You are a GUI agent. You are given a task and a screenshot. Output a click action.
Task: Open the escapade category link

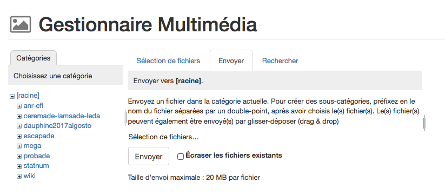click(39, 136)
